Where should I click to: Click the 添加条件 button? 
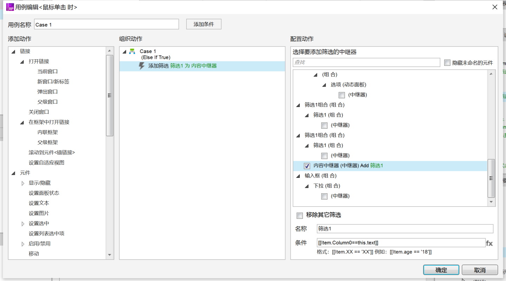204,24
